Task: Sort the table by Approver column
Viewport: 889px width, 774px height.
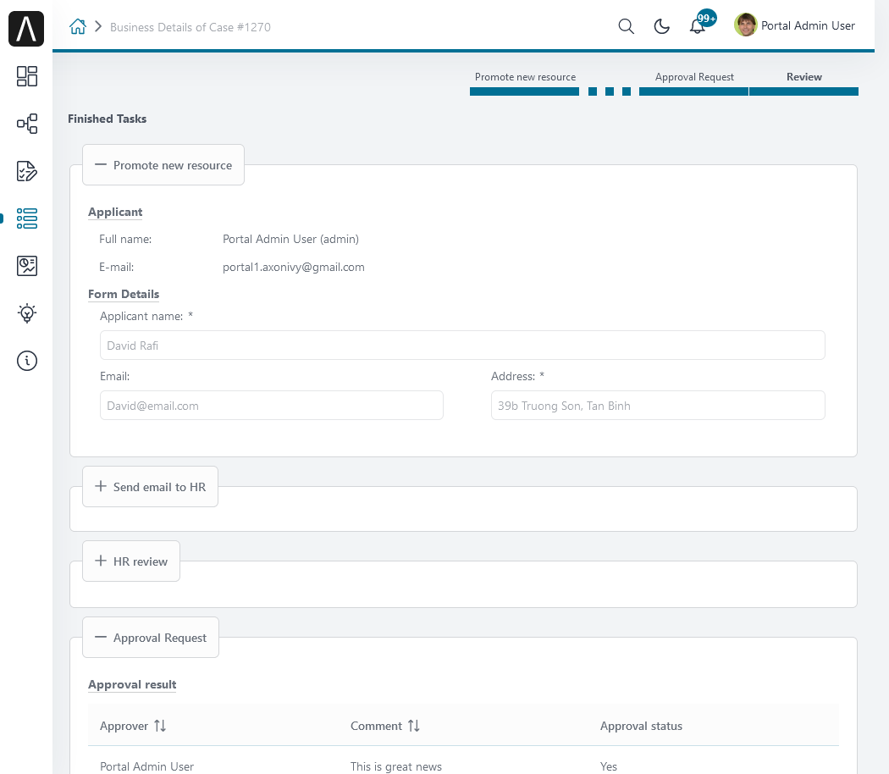Action: (x=160, y=726)
